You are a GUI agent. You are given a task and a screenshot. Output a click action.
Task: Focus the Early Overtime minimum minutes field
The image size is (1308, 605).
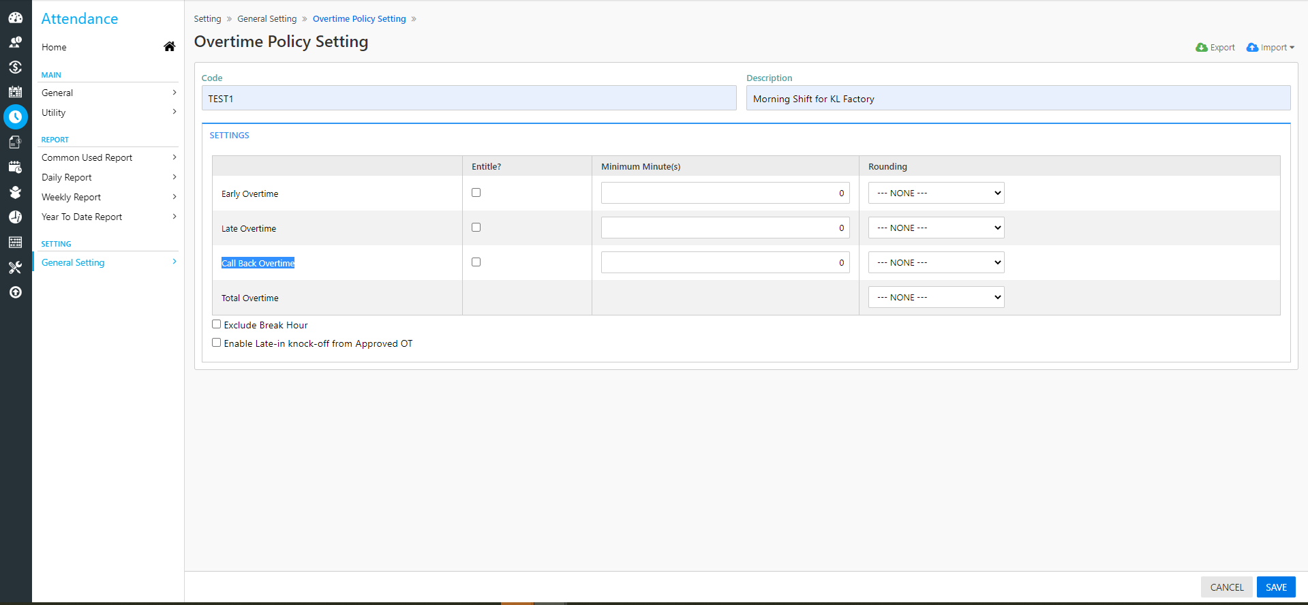pos(725,193)
